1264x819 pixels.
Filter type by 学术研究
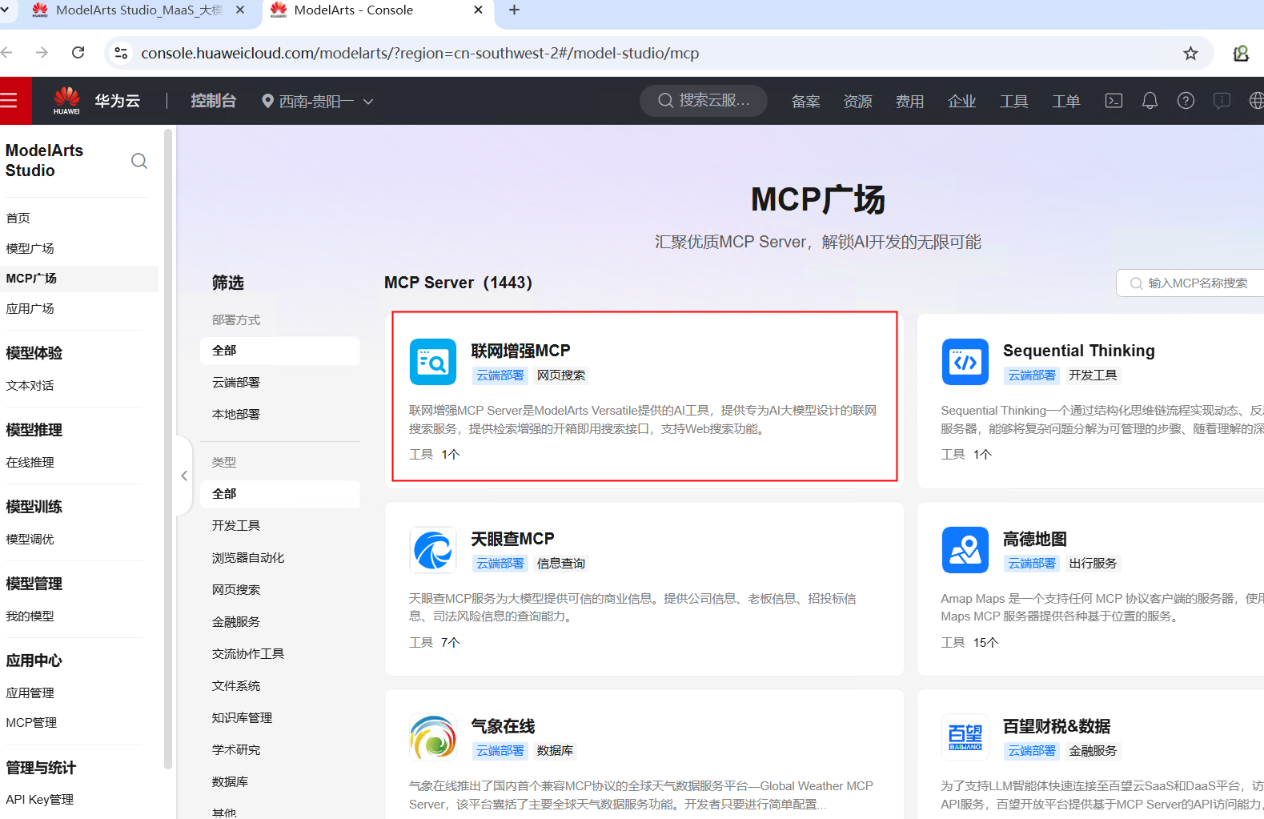click(x=236, y=749)
